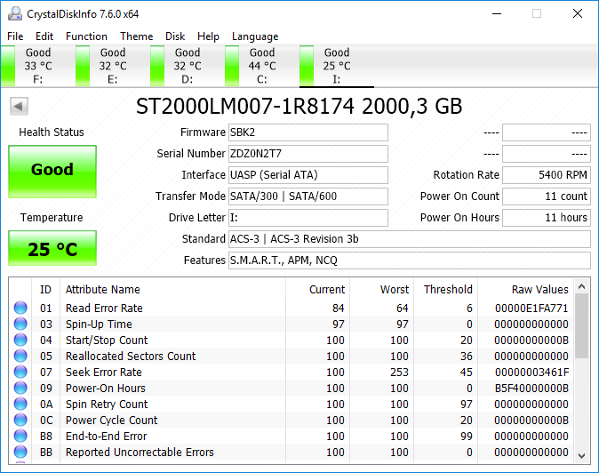Click the Standard field ACS-3 Revision 3b
Image resolution: width=599 pixels, height=473 pixels.
click(x=410, y=239)
